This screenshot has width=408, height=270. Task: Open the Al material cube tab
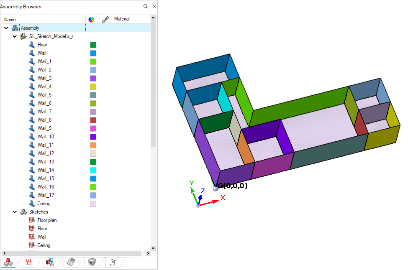[92, 262]
